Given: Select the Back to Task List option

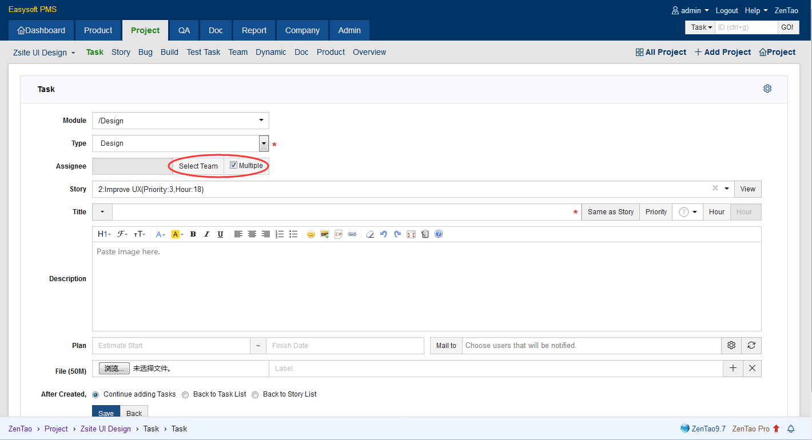Looking at the screenshot, I should point(186,394).
